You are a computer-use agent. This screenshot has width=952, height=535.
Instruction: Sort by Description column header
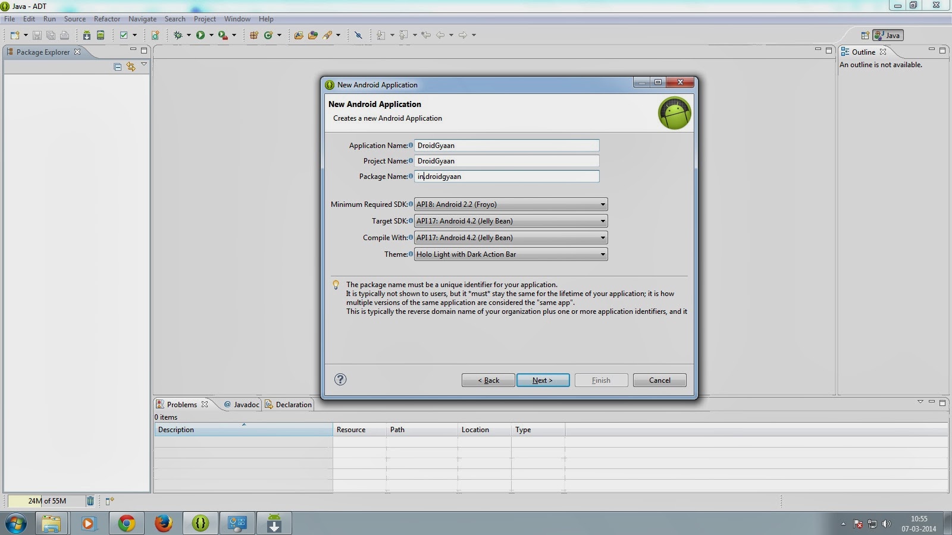243,430
